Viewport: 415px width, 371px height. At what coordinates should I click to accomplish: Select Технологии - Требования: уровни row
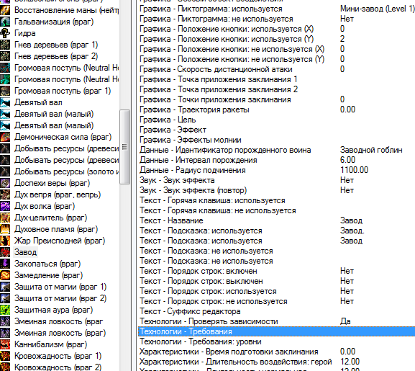coord(277,341)
